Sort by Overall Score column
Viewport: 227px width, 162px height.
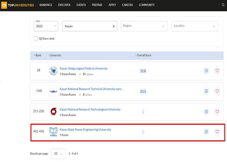pyautogui.click(x=143, y=55)
